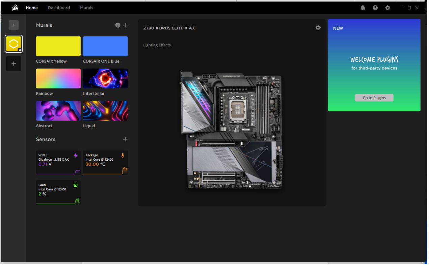Click the Murals section heading

pos(44,25)
